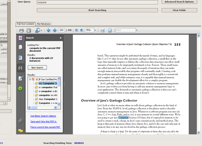Screen dimensions: 202x146
Task: Select result 'a computer a dir'
Action: (x=48, y=91)
